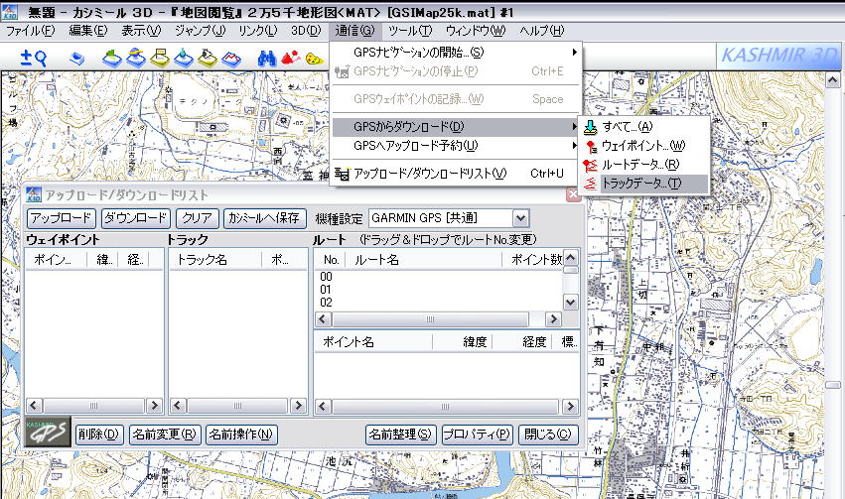The image size is (845, 499).
Task: Click the plus/minus zoom magnifier tool
Action: pyautogui.click(x=33, y=58)
